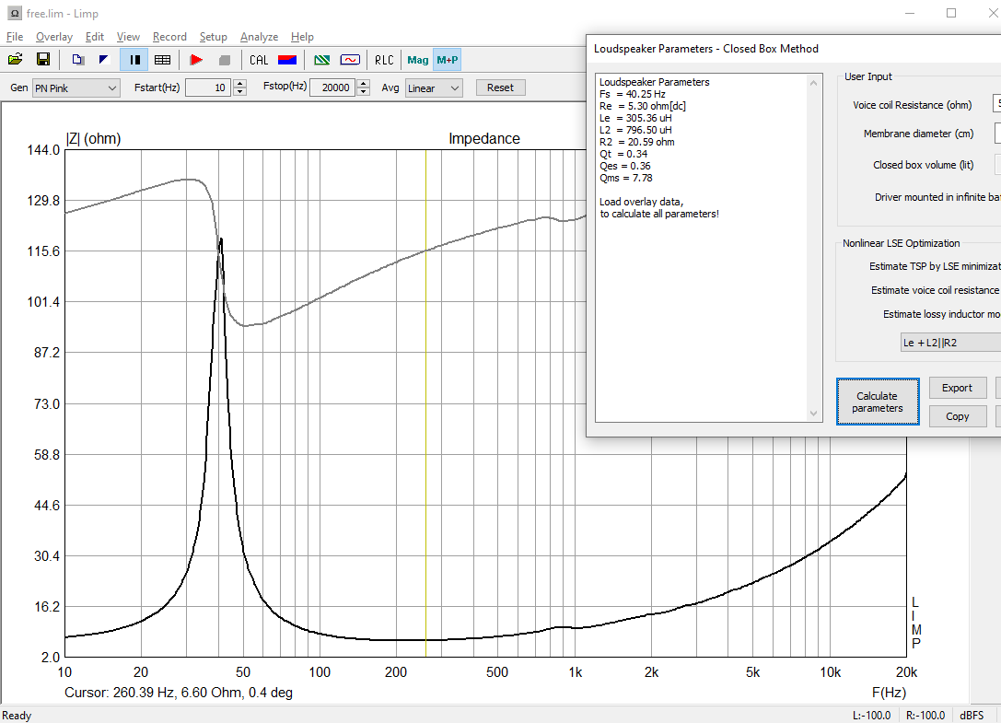Click the green hatched diagonal icon
The height and width of the screenshot is (723, 1001).
point(322,60)
